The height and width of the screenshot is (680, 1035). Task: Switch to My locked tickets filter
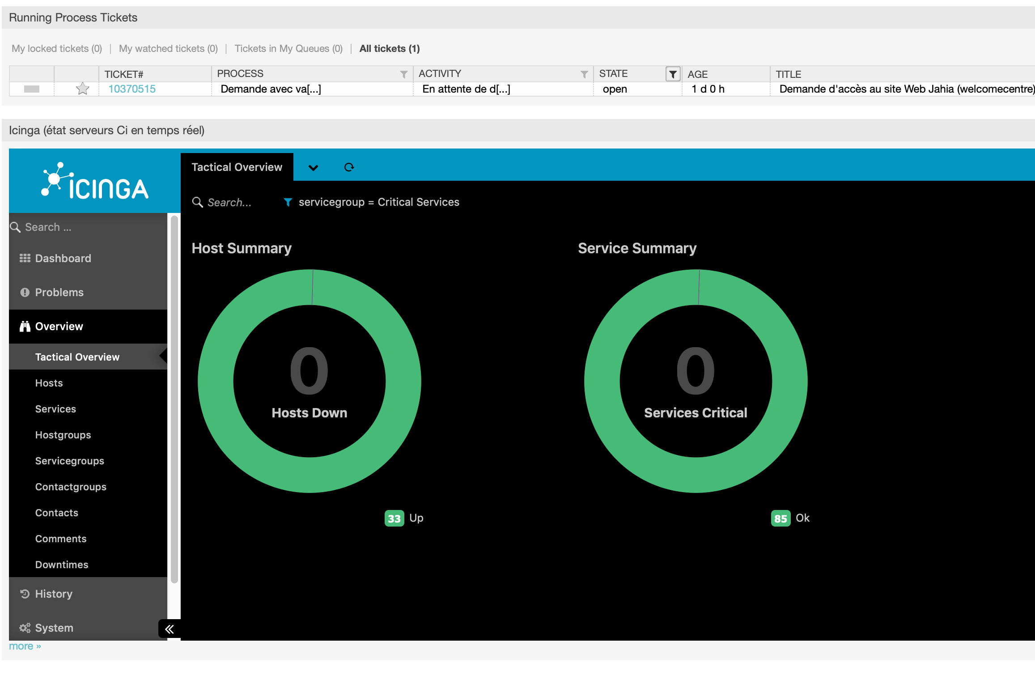click(x=57, y=49)
